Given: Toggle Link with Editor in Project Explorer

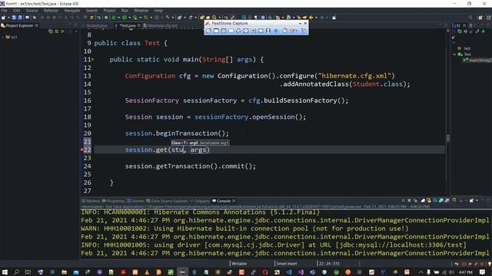Looking at the screenshot, I should (57, 31).
